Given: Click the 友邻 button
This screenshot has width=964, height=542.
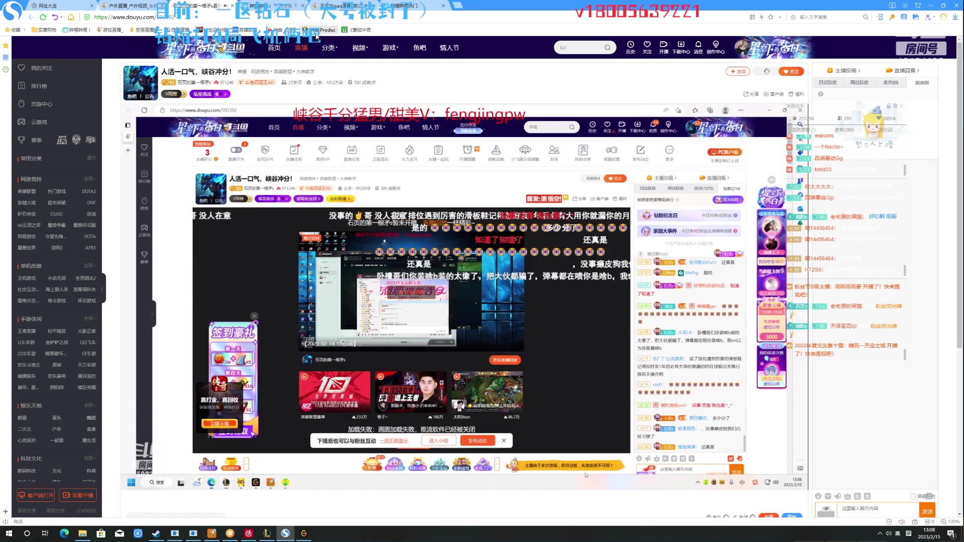Looking at the screenshot, I should 738,71.
